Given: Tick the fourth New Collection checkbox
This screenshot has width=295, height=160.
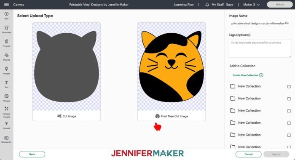Looking at the screenshot, I should click(289, 123).
